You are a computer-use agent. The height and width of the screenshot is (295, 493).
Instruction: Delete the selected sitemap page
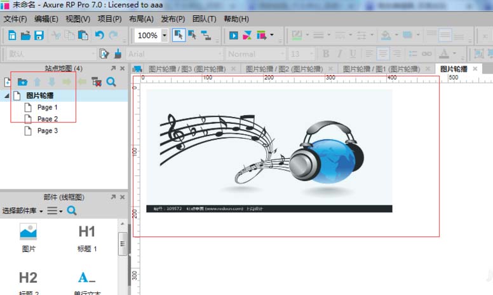[x=97, y=82]
